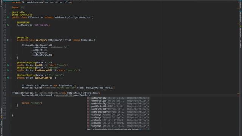The width and height of the screenshot is (242, 136).
Task: Collapse the loadCustomers method with its fold marker
Action: 11,78
